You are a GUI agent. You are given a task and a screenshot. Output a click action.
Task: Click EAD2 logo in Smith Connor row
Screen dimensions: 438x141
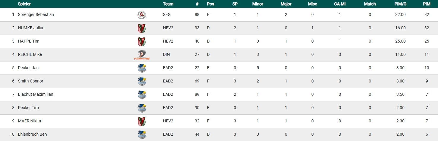142,81
